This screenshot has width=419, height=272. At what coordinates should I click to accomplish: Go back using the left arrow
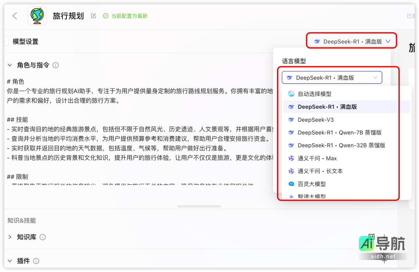(15, 16)
